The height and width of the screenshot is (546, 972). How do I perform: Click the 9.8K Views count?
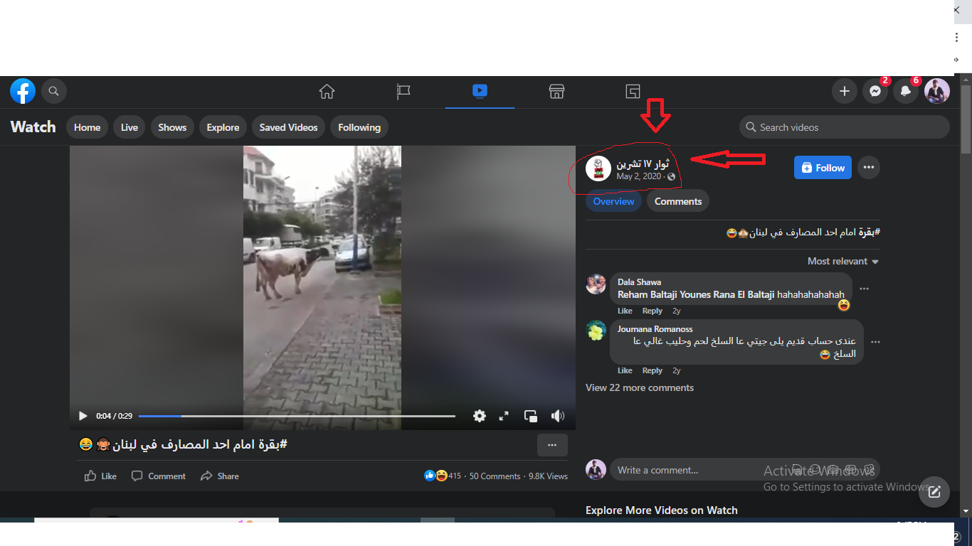click(548, 476)
